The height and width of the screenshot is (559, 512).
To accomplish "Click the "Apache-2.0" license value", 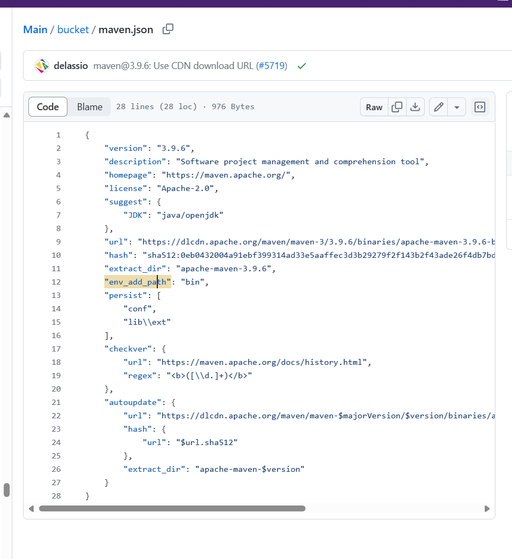I will coord(186,188).
